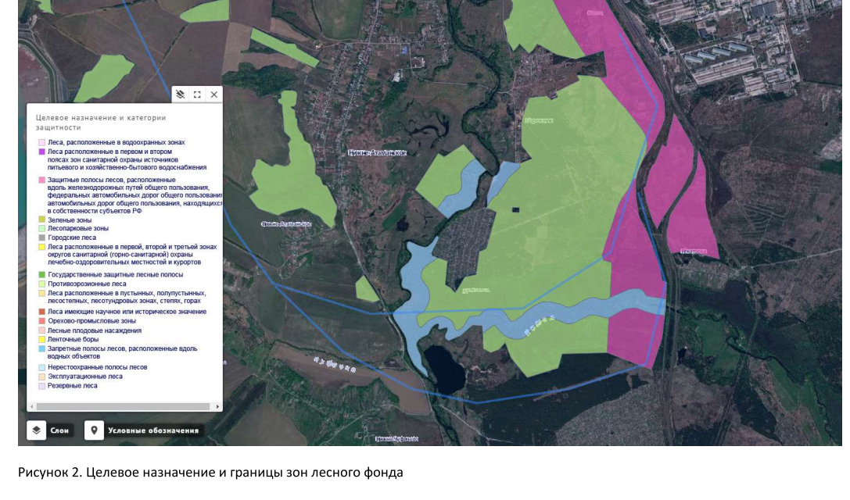850x500 pixels.
Task: Select the Зеленые зоны color swatch
Action: (x=41, y=220)
